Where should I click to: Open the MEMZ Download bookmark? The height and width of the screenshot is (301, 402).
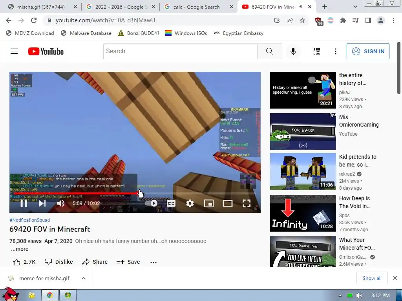(x=30, y=33)
